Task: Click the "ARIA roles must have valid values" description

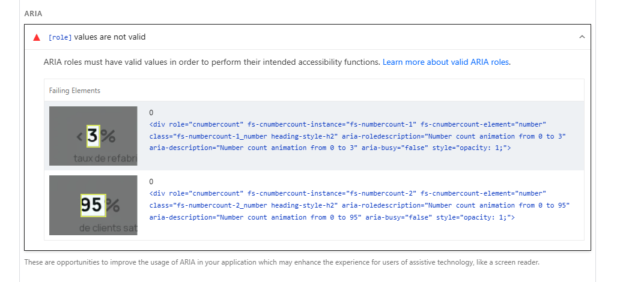Action: (x=211, y=62)
